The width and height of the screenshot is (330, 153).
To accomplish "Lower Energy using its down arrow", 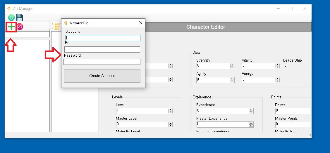I will pyautogui.click(x=278, y=81).
